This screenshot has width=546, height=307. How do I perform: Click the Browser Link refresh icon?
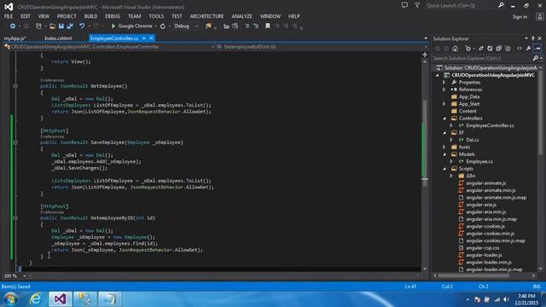[x=163, y=26]
